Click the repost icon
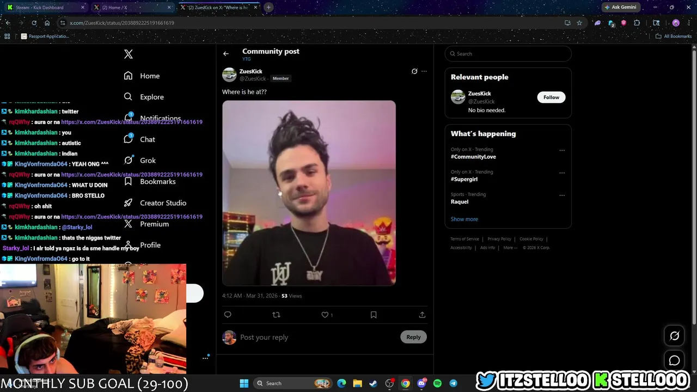The image size is (697, 392). 276,315
